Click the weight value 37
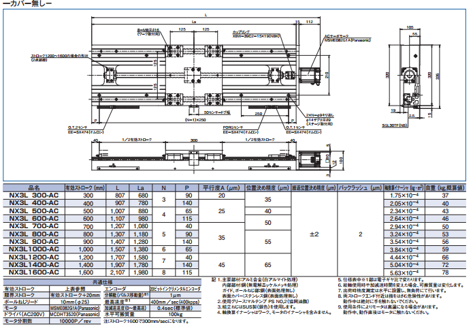This screenshot has width=473, height=329. tap(445, 195)
